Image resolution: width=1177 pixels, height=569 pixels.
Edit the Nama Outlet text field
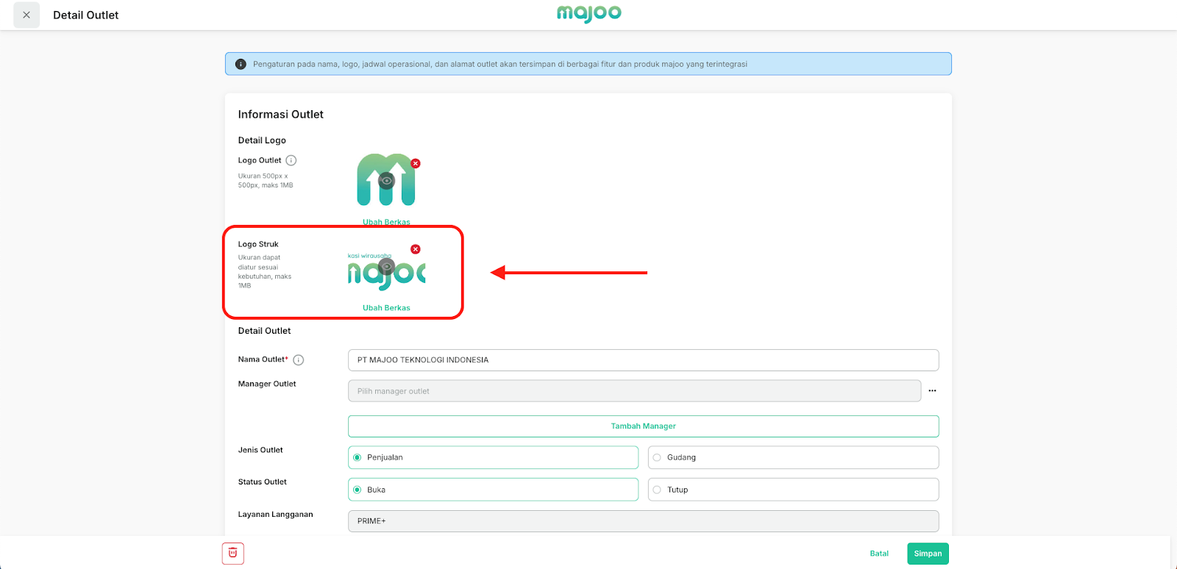click(643, 360)
